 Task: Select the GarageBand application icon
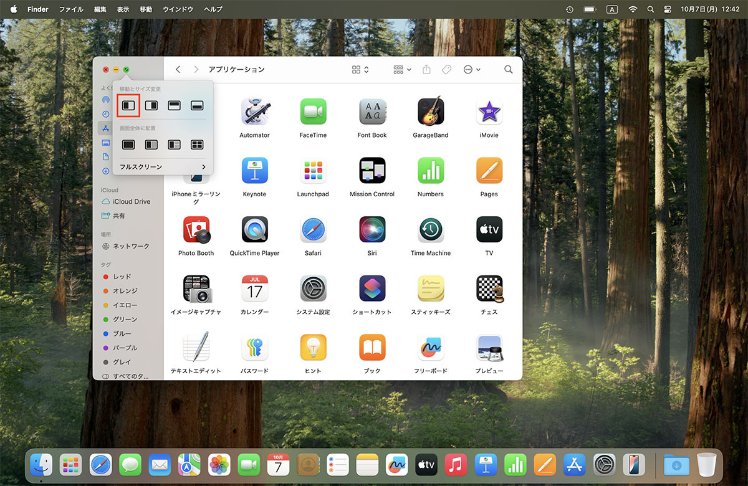click(x=431, y=112)
